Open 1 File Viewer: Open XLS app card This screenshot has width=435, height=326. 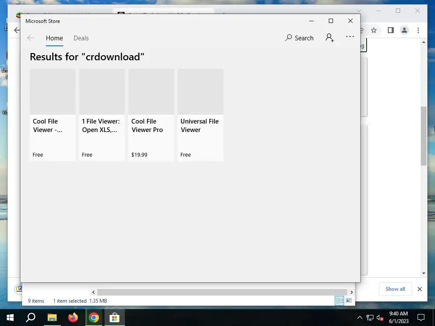point(102,115)
